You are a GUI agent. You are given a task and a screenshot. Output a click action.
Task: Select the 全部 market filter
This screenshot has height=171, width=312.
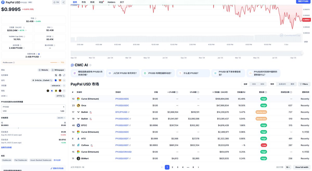coord(245,84)
